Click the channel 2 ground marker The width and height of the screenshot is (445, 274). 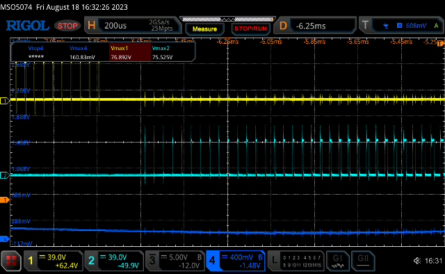click(4, 175)
